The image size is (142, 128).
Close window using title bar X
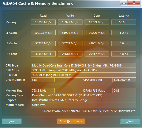point(134,3)
